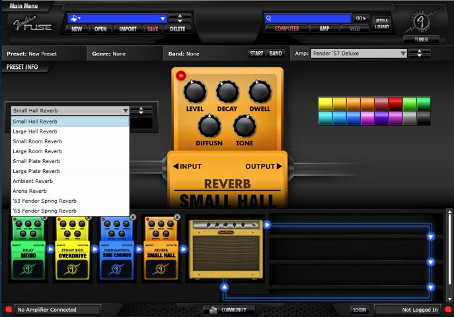Image resolution: width=454 pixels, height=317 pixels.
Task: Click the top down-arrow on effects loop
Action: click(x=431, y=237)
